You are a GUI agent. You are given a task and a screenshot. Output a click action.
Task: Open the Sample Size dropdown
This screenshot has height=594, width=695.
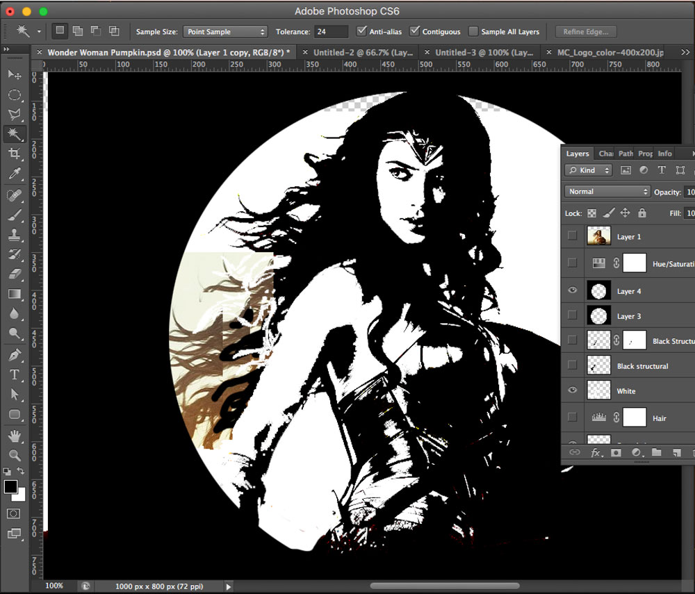point(225,31)
